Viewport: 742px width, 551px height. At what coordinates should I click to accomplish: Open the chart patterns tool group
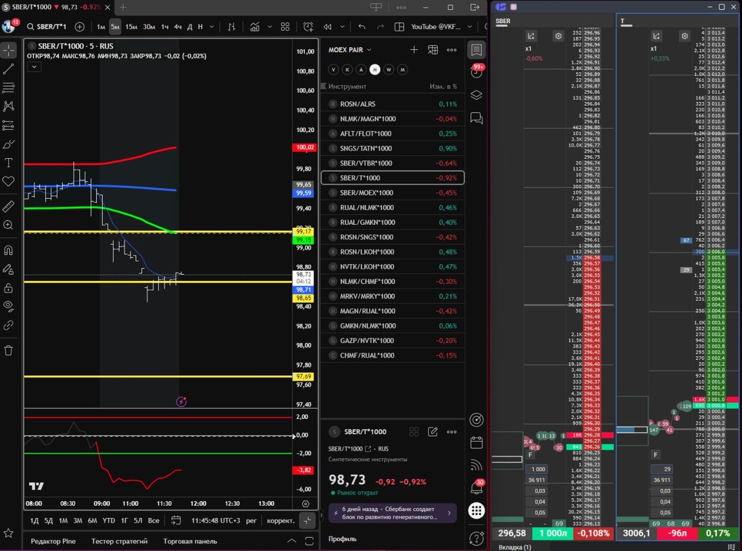coord(9,106)
